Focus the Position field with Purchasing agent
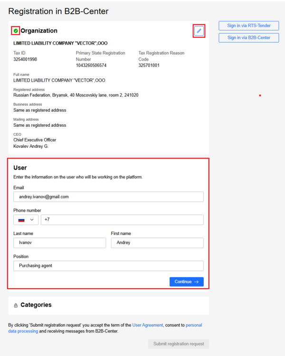 108,266
